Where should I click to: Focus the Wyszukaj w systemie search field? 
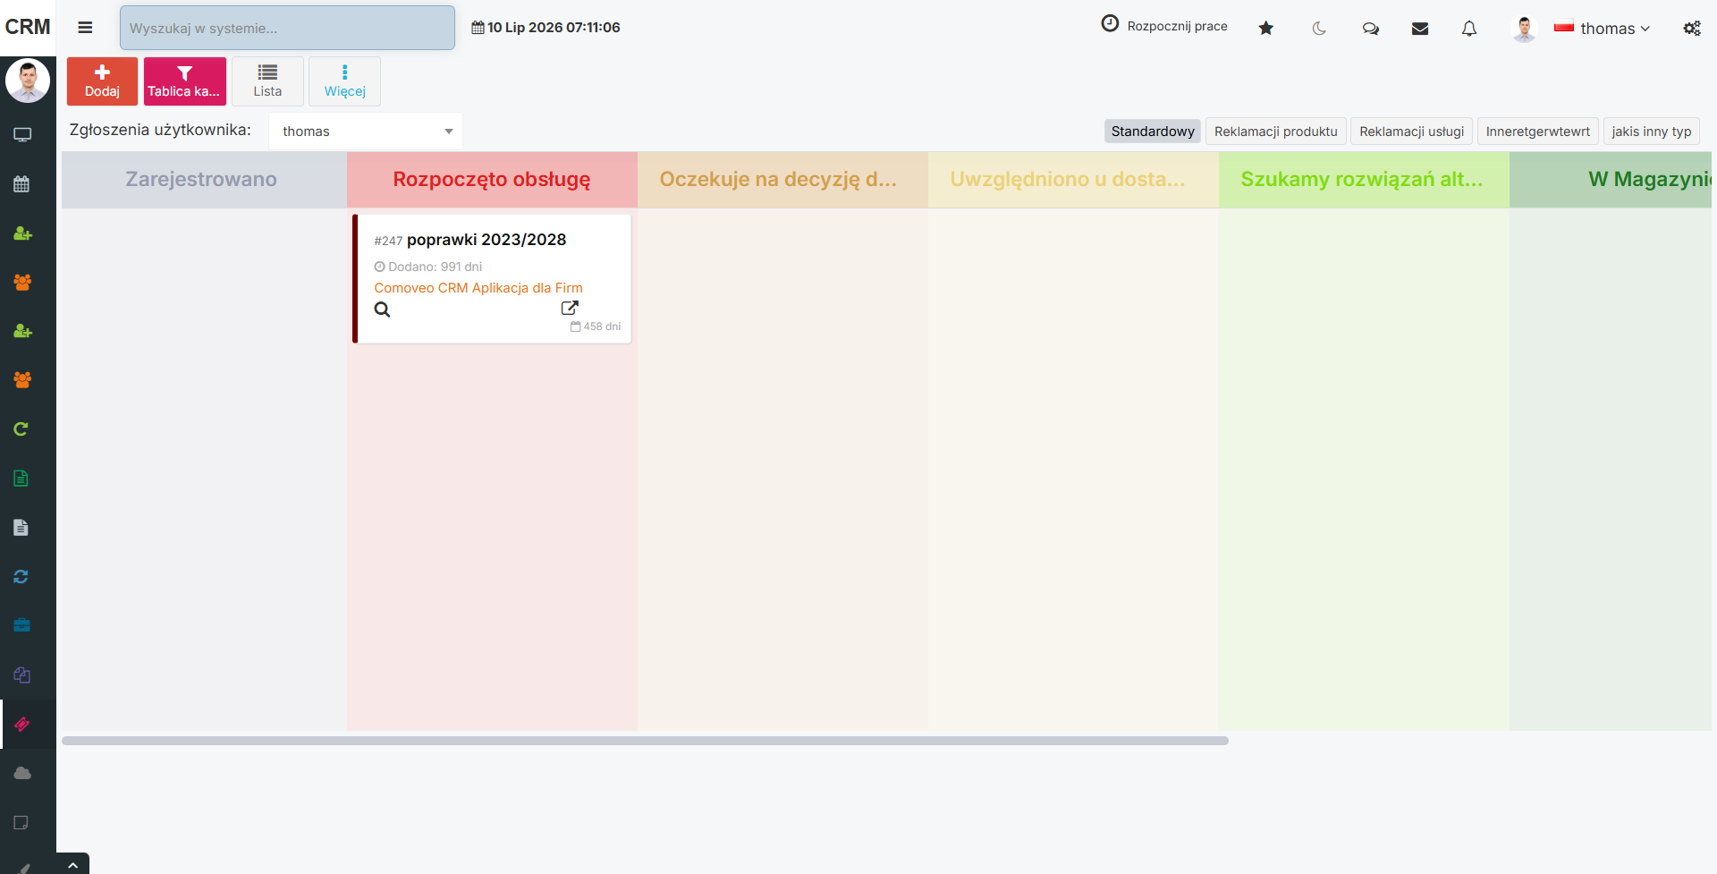pos(287,28)
